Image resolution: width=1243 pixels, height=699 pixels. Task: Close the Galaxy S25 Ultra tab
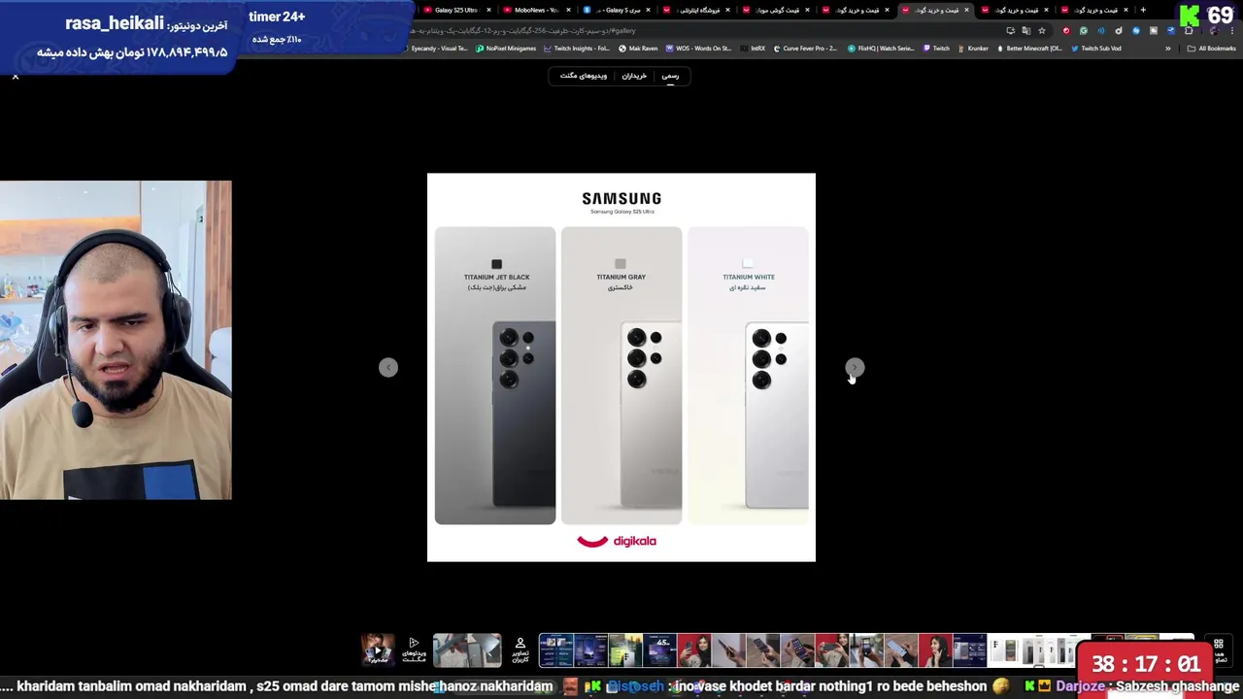click(x=488, y=10)
